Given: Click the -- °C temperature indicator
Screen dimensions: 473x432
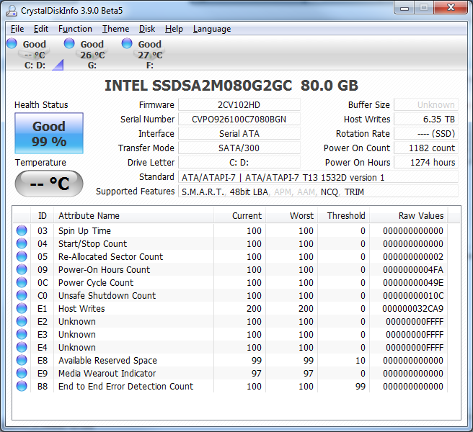Looking at the screenshot, I should tap(49, 184).
